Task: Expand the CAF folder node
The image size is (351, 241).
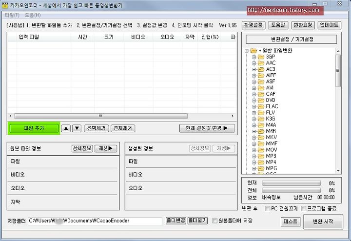Action: 254,94
